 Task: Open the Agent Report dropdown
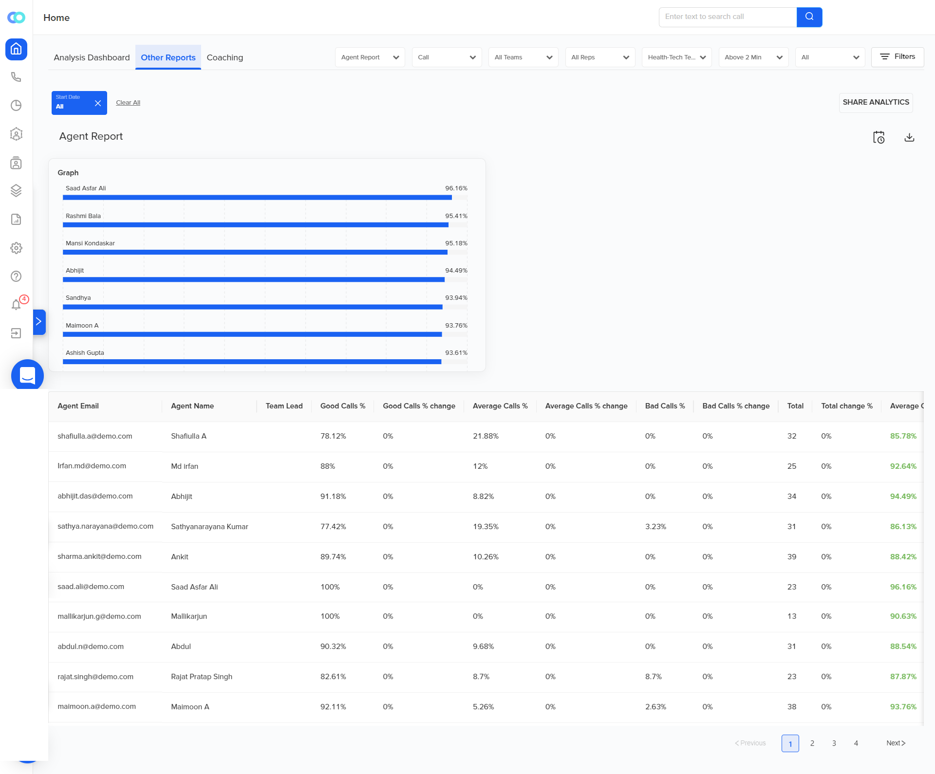click(x=370, y=57)
